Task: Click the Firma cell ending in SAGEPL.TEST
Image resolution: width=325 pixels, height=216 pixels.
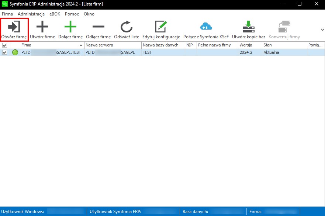Action: (52, 52)
